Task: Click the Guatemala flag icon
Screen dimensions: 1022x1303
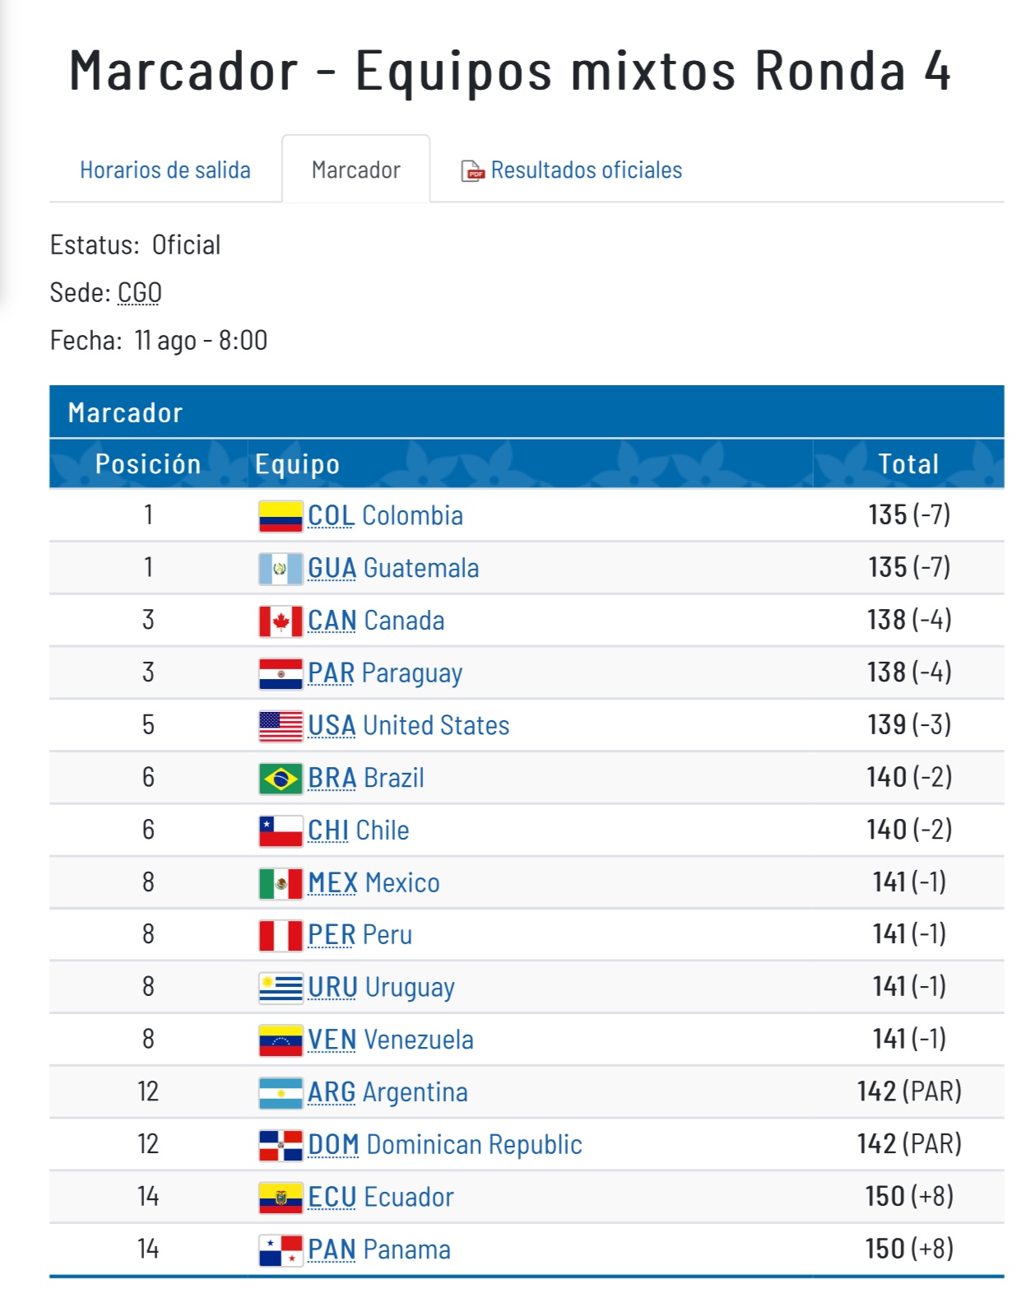Action: (280, 569)
